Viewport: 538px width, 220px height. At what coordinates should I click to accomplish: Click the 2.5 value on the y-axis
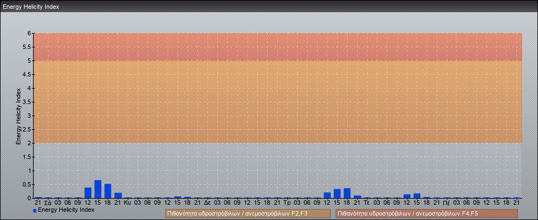tap(27, 129)
